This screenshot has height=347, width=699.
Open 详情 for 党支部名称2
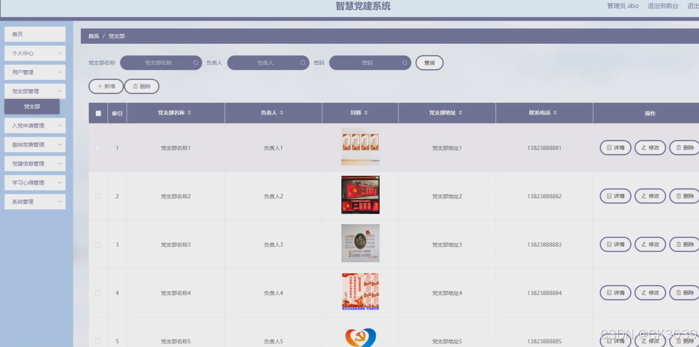[x=615, y=196]
